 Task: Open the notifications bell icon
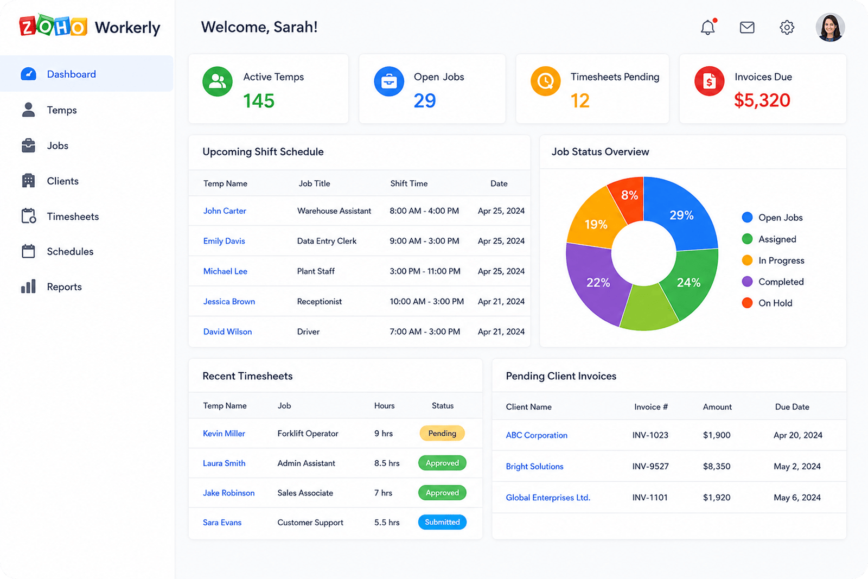coord(707,27)
